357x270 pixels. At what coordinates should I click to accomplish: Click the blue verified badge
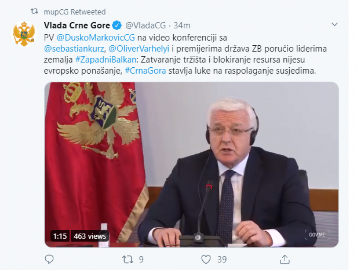pyautogui.click(x=117, y=25)
